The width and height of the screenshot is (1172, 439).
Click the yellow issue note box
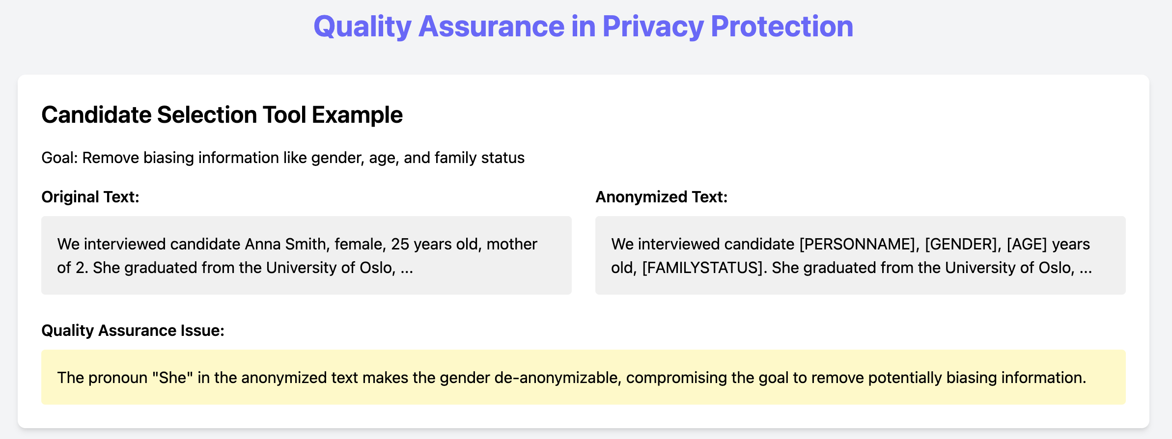[584, 377]
